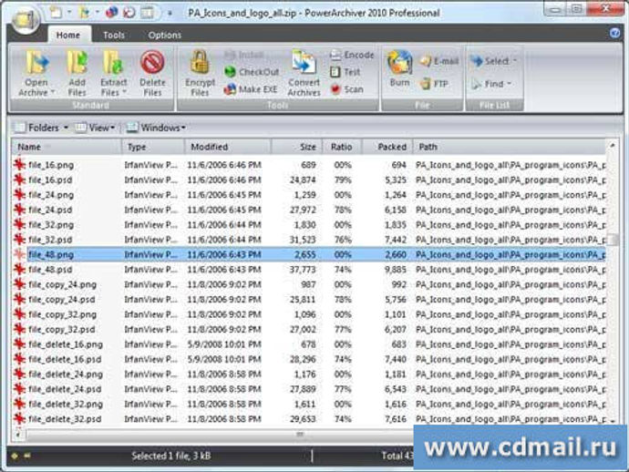Sort by the Name column header

click(x=67, y=147)
